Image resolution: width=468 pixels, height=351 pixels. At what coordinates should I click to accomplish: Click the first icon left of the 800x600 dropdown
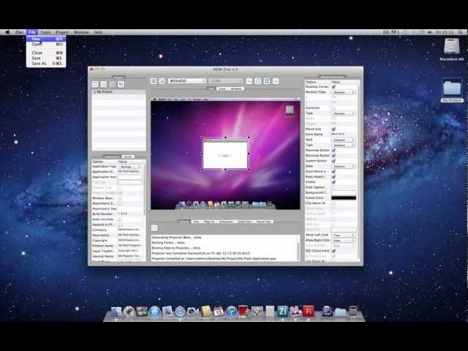pyautogui.click(x=154, y=81)
